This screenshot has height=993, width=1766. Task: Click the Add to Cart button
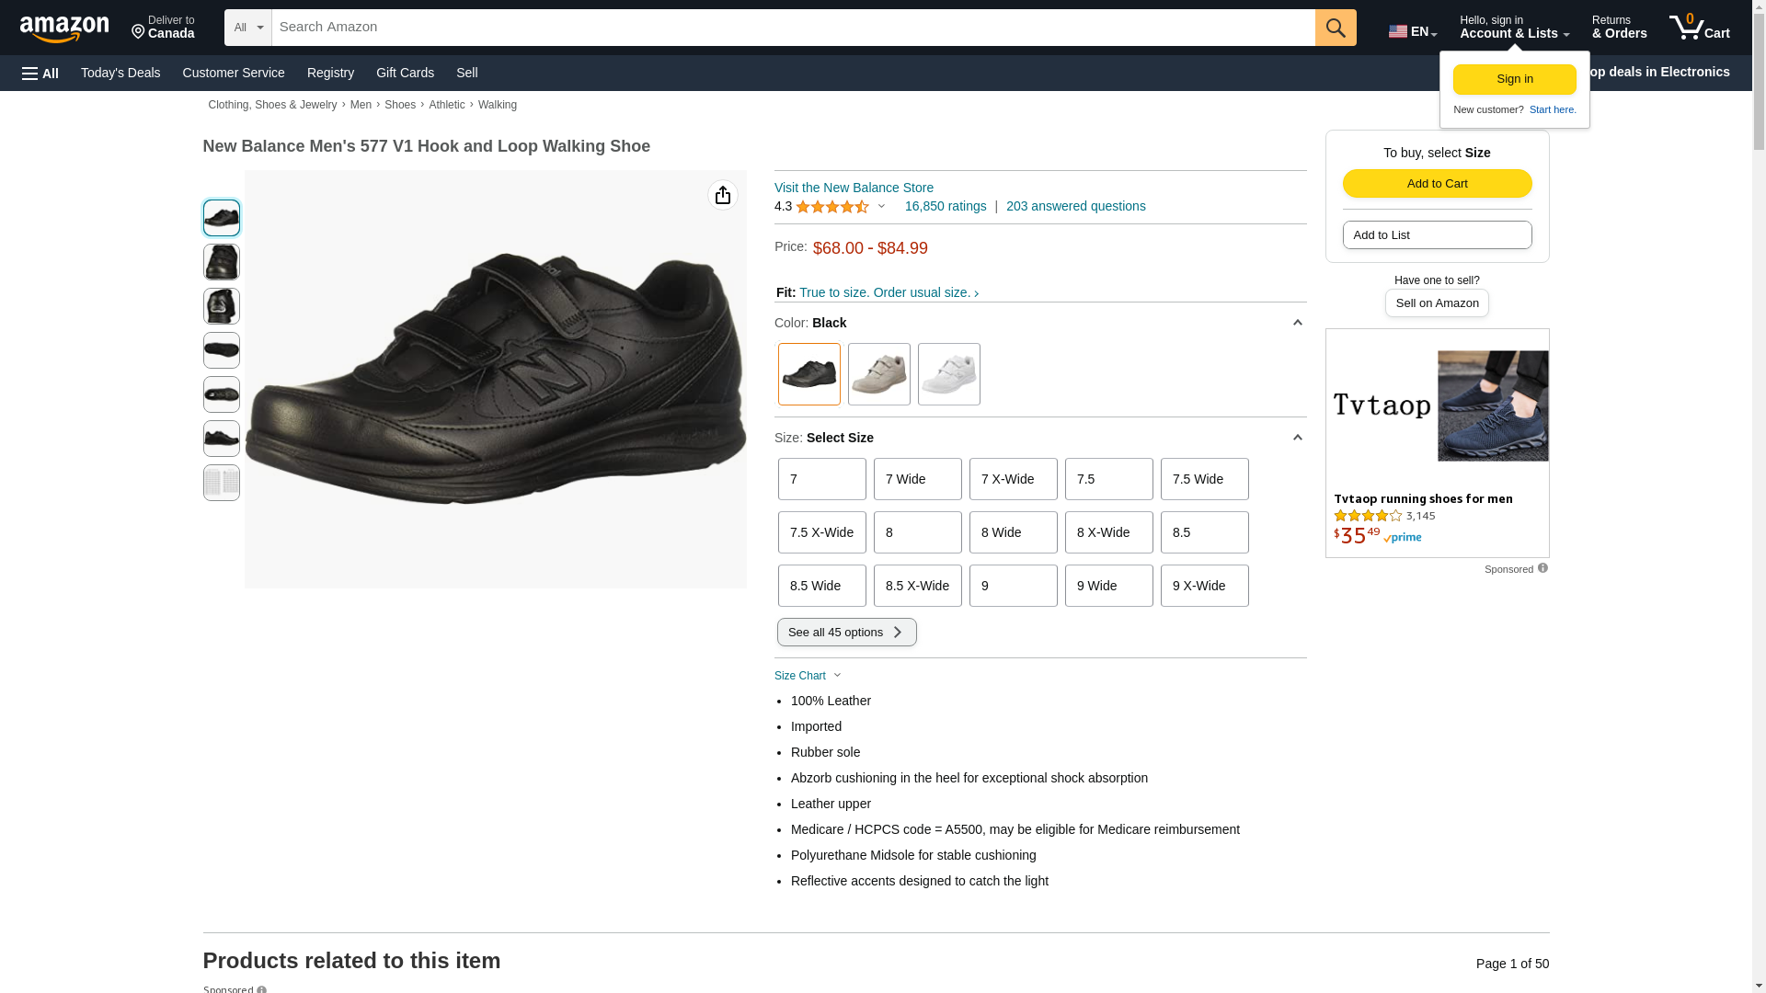1437,183
